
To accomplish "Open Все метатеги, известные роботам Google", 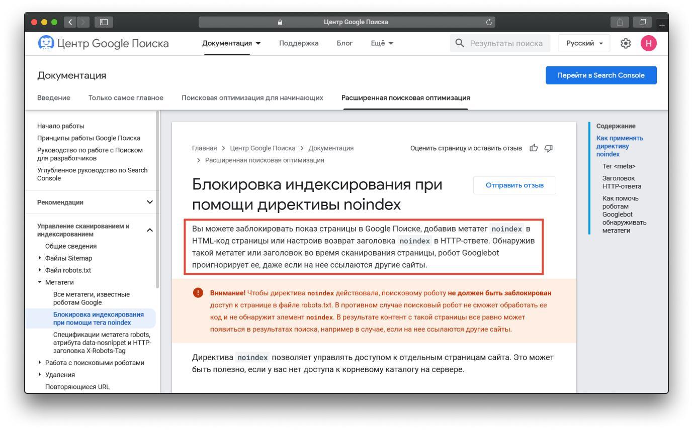I will 92,298.
